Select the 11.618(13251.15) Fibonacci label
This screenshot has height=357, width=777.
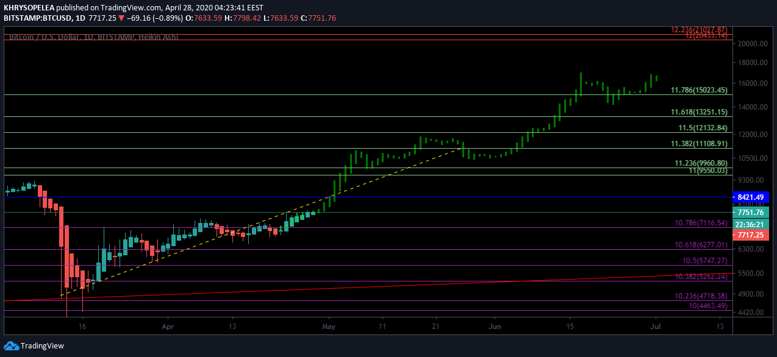pyautogui.click(x=699, y=112)
